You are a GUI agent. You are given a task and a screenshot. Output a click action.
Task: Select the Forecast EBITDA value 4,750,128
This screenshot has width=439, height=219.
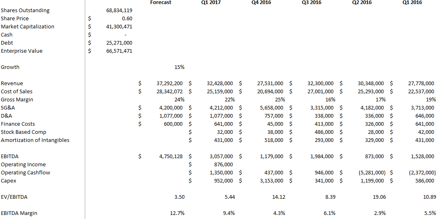pos(171,156)
